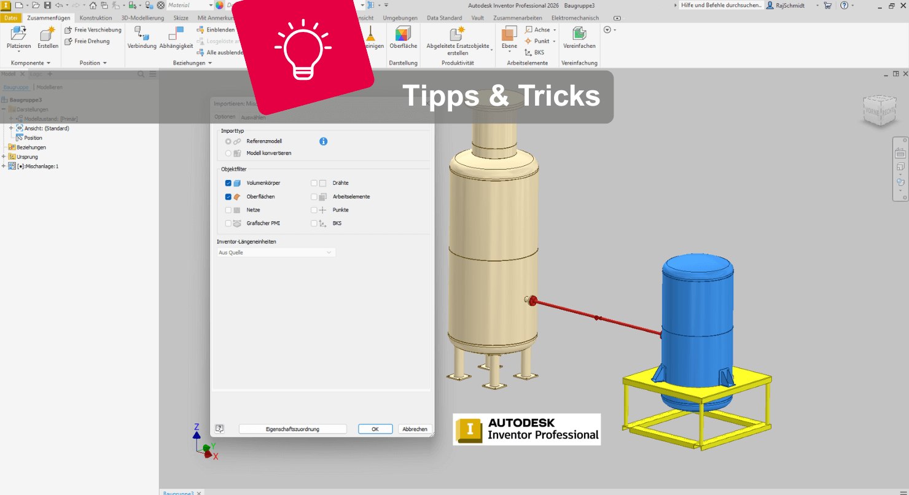Enable the Grafischer PMI checkbox
Viewport: 909px width, 495px height.
click(228, 224)
